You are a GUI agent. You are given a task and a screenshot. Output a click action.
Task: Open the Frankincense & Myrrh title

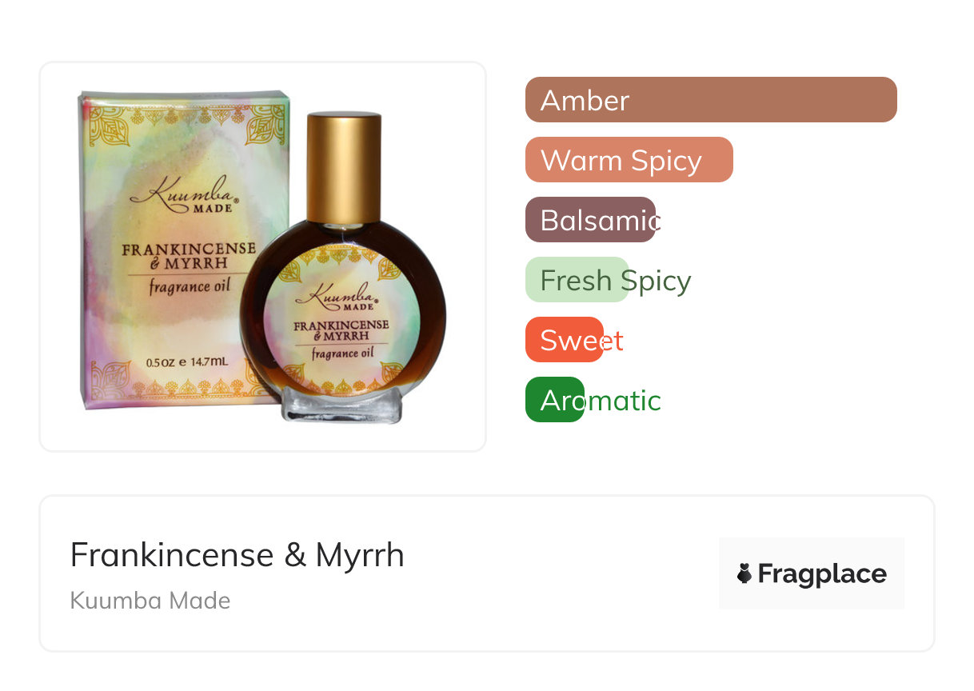pos(238,554)
